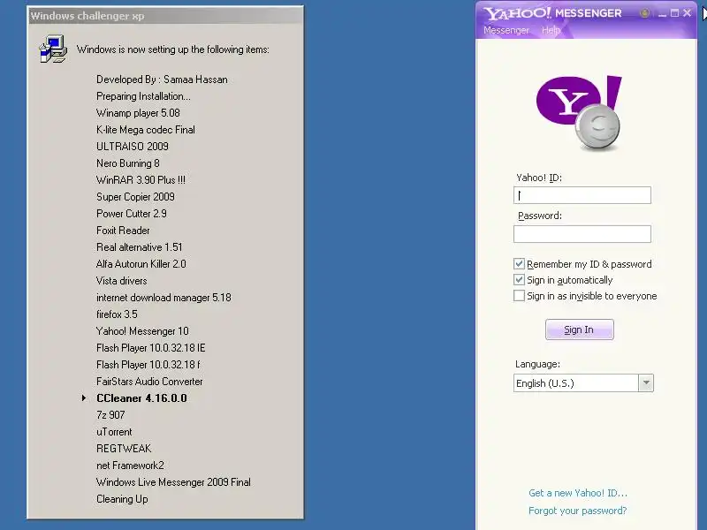Click the round status icon in Yahoo title bar
The image size is (707, 530).
[645, 13]
